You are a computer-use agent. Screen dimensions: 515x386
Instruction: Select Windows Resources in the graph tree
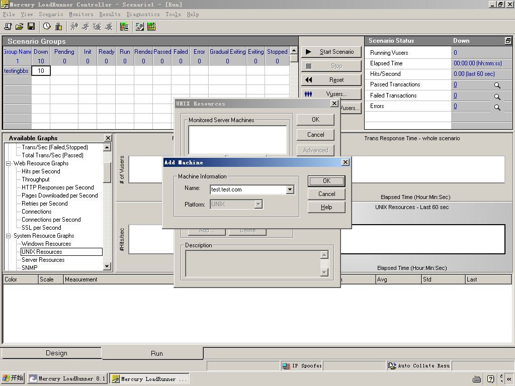click(x=46, y=244)
